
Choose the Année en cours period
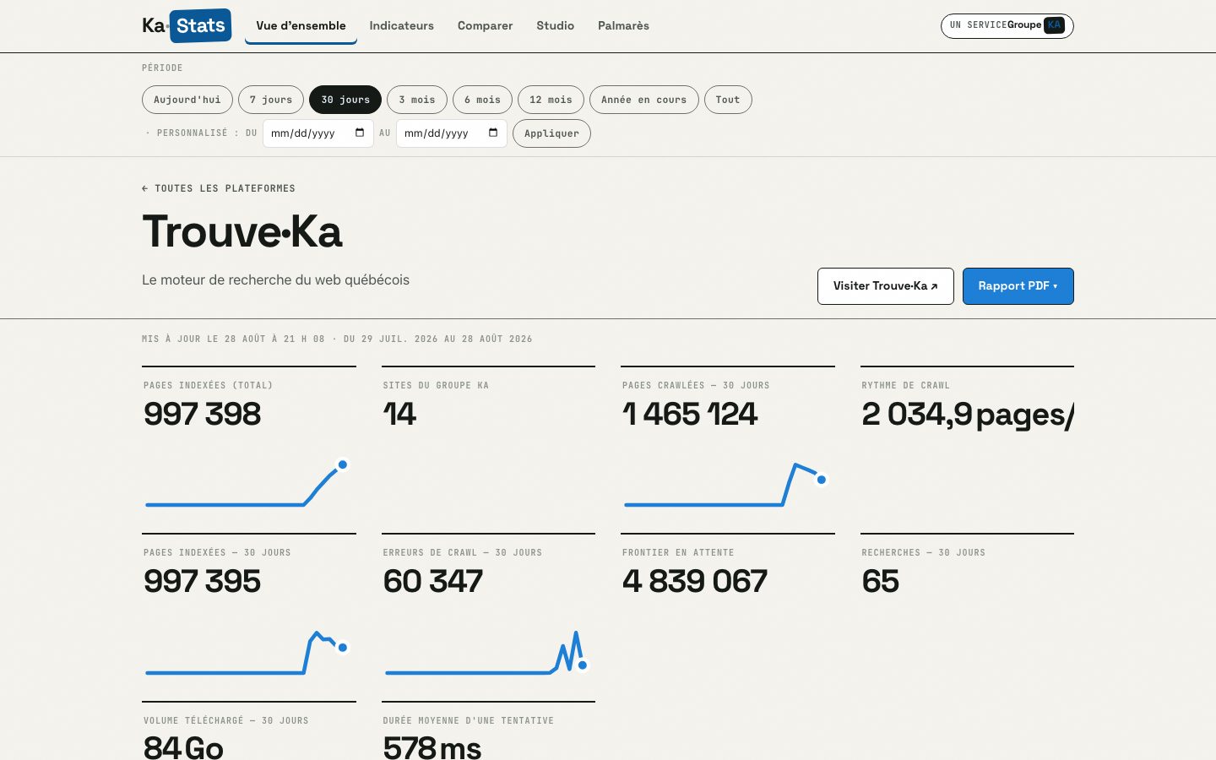click(x=644, y=100)
